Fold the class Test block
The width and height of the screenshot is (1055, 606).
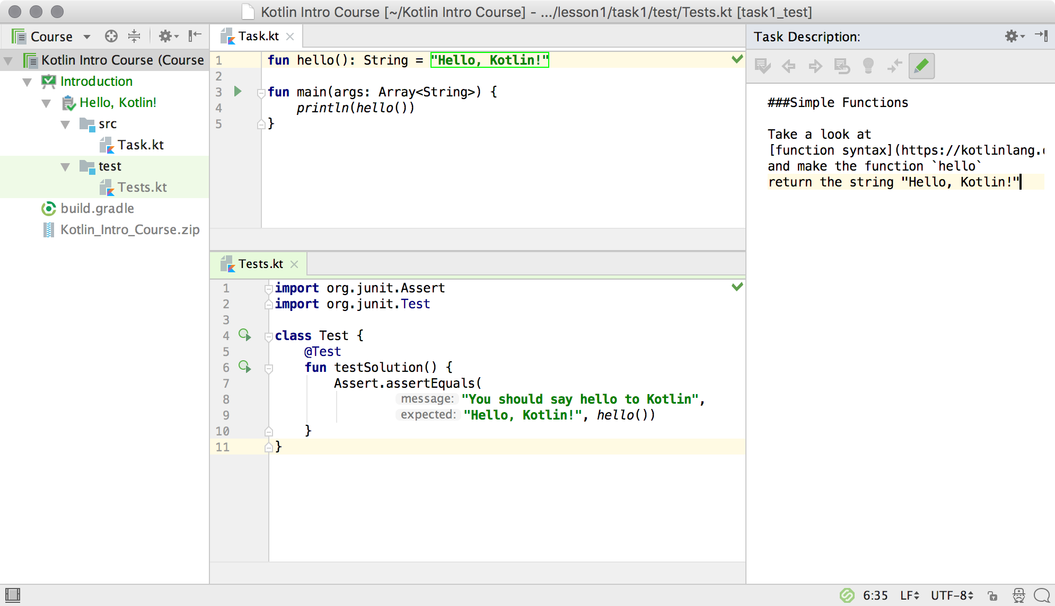(269, 337)
